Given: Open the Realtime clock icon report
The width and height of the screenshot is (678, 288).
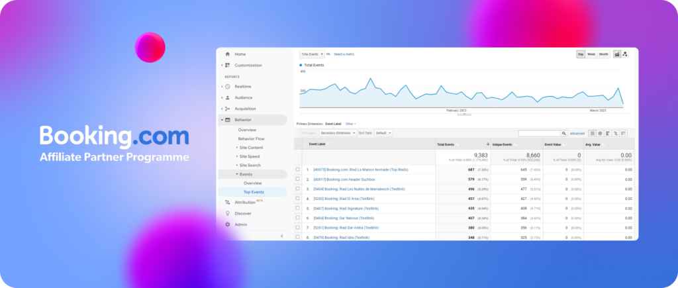Looking at the screenshot, I should pos(227,87).
